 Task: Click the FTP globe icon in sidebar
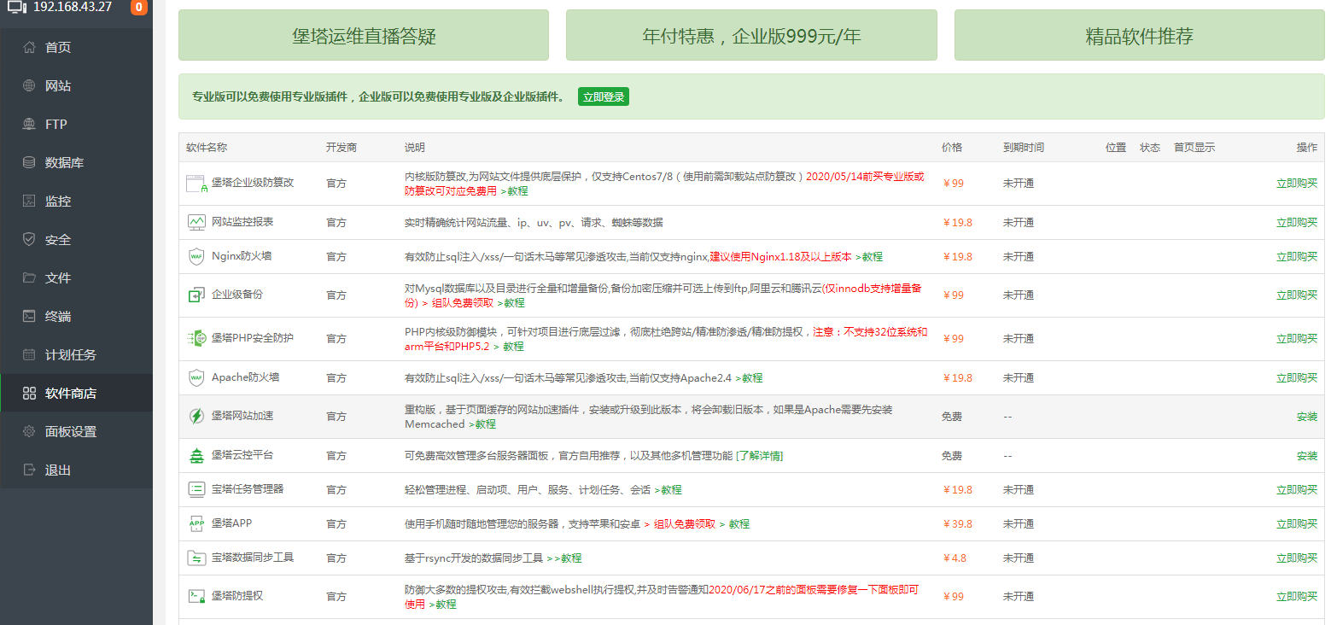pyautogui.click(x=29, y=124)
